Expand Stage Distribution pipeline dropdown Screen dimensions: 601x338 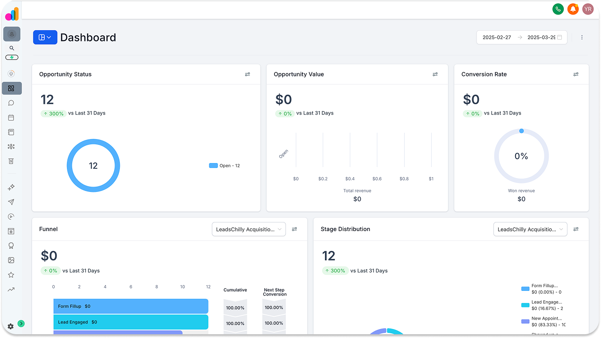531,229
